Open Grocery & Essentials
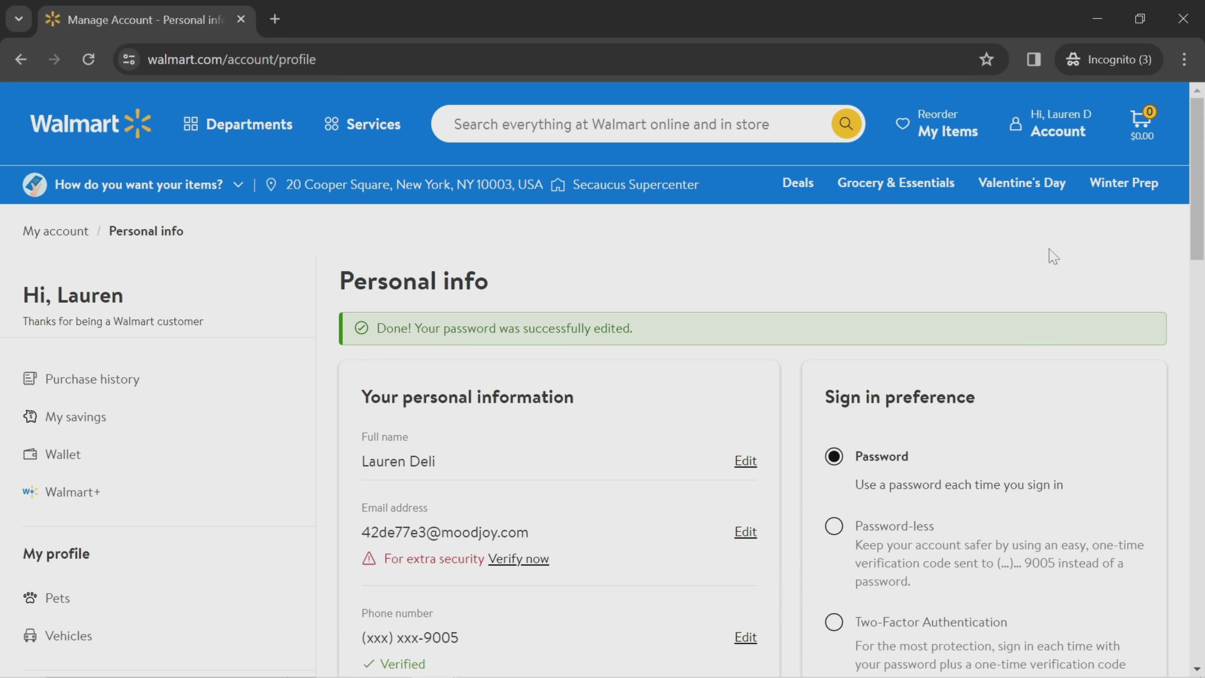 896,183
